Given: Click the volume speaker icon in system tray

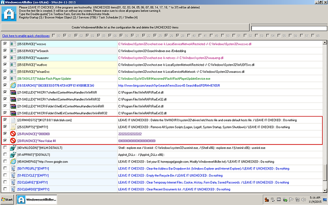Looking at the screenshot, I should pos(304,200).
